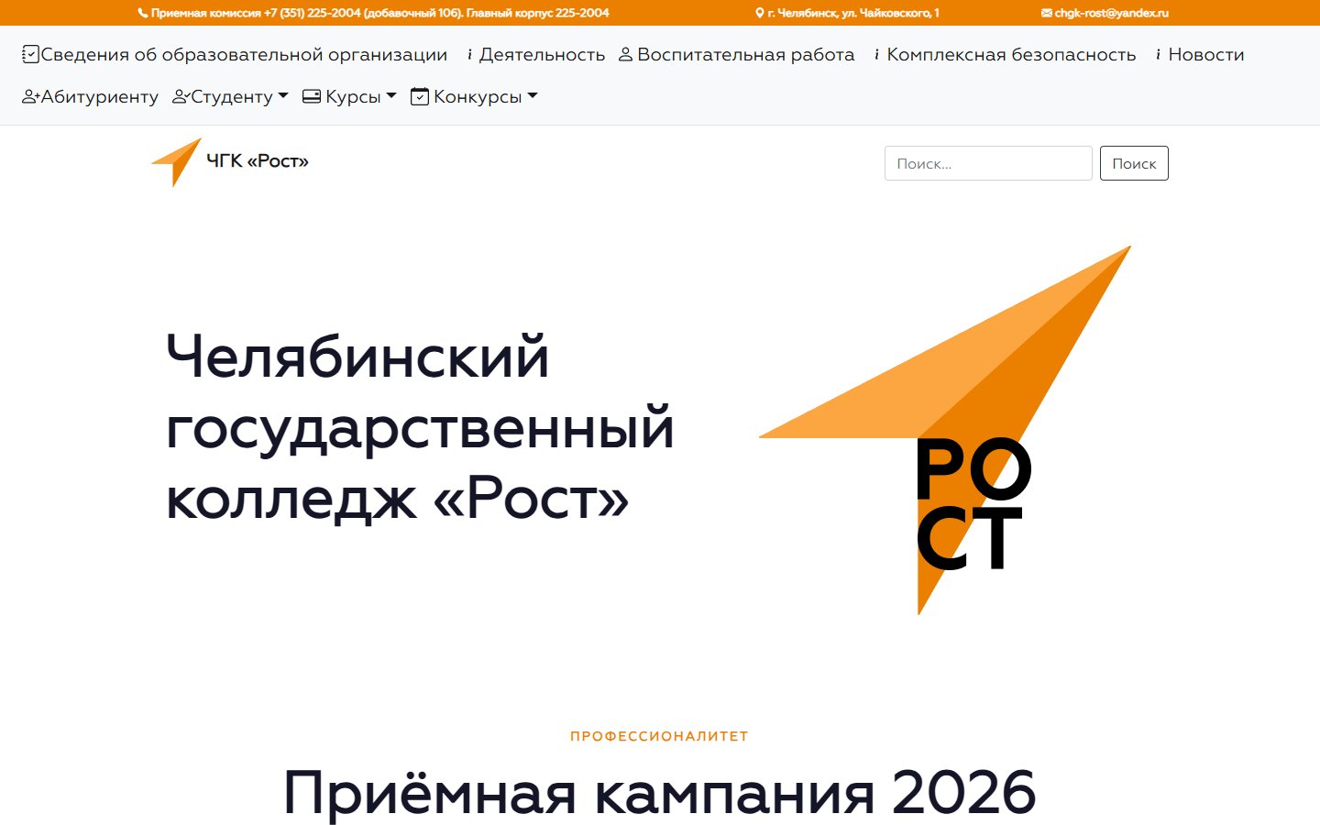This screenshot has width=1320, height=825.
Task: Click the info icon before 'Комплексная безопасность'
Action: pos(877,54)
